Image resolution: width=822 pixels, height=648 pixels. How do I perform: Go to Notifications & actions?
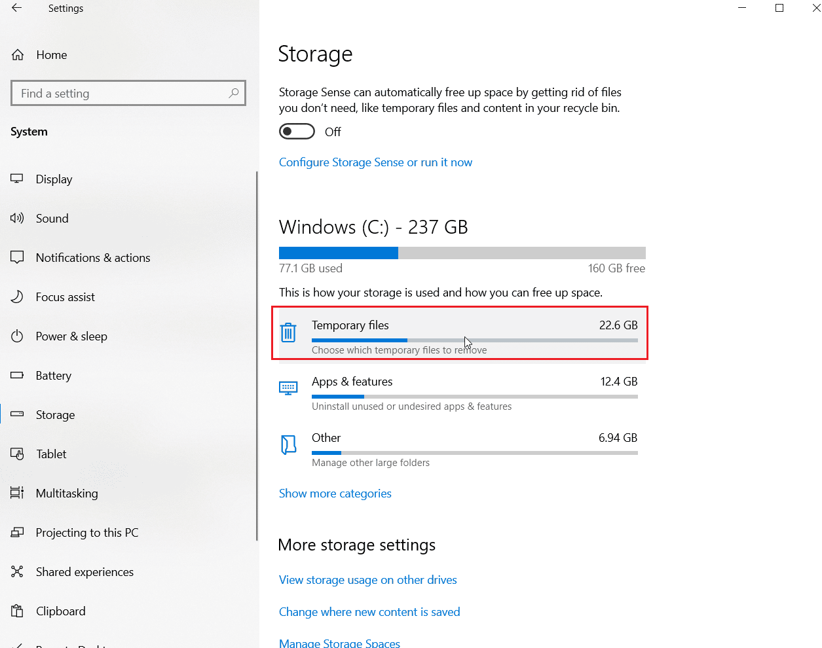pyautogui.click(x=93, y=257)
